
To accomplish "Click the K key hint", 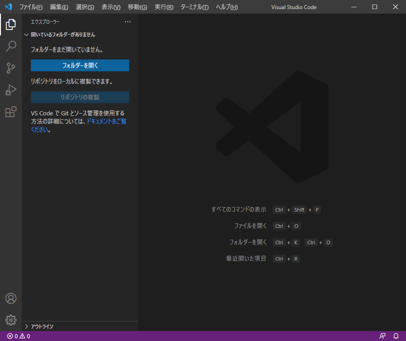I will pyautogui.click(x=296, y=242).
